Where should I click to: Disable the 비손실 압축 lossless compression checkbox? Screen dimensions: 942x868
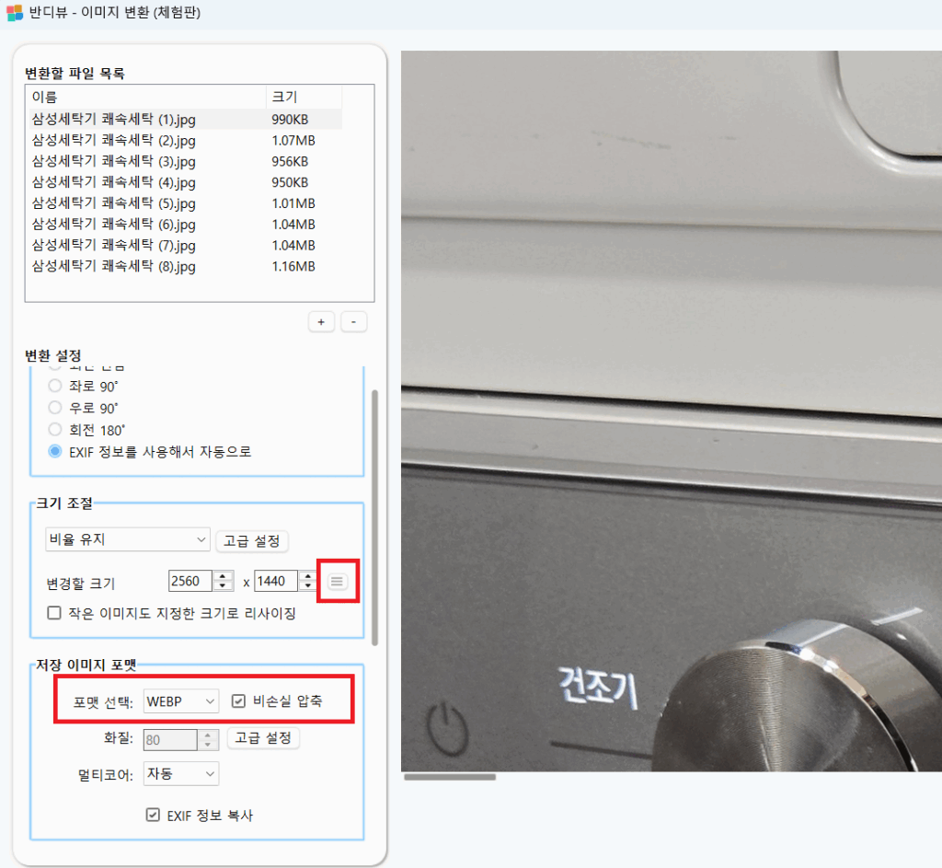point(240,700)
